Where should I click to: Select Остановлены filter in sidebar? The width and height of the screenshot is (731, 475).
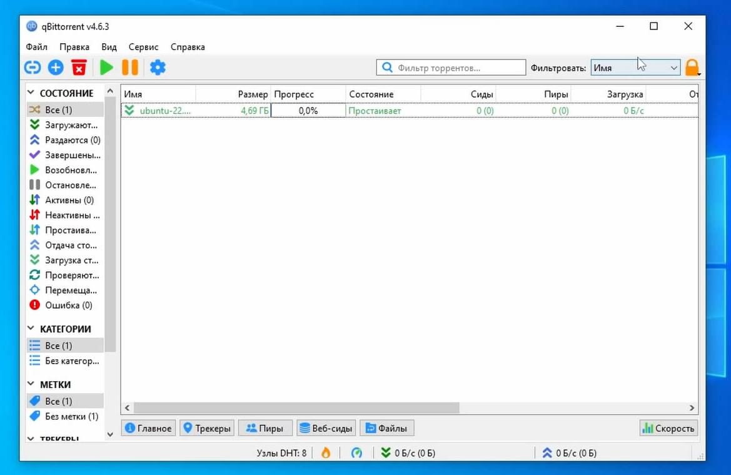(x=65, y=185)
